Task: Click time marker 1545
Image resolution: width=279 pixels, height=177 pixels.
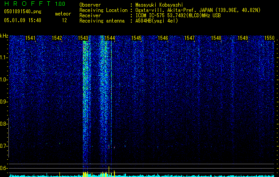Action: 136,38
